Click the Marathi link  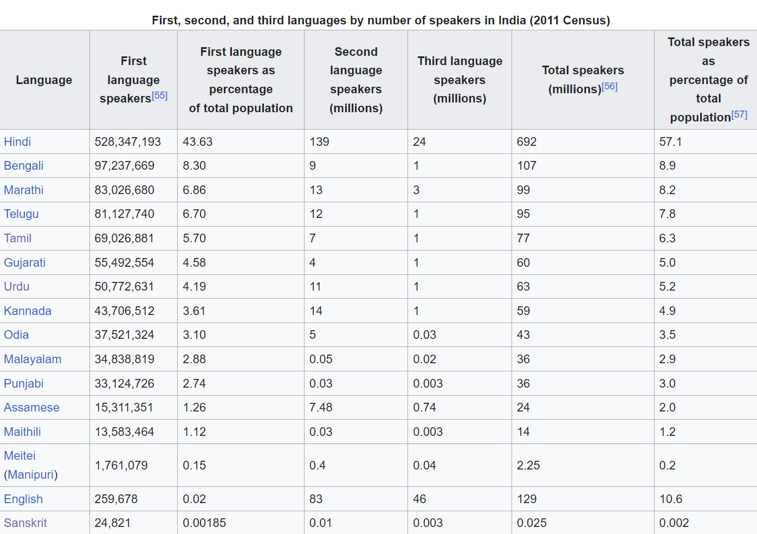[23, 190]
